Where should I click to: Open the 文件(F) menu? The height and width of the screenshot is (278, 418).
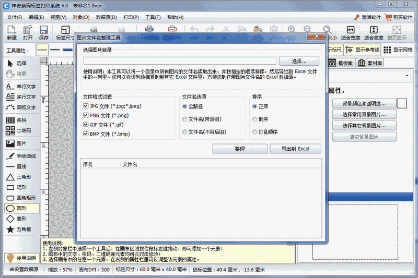point(15,17)
